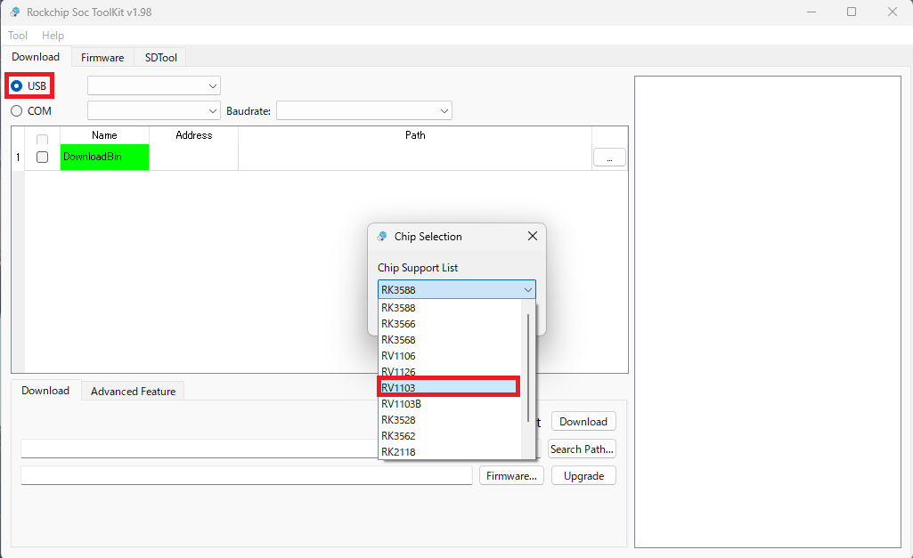The height and width of the screenshot is (558, 913).
Task: Choose RV1103 from the chip list
Action: point(448,388)
